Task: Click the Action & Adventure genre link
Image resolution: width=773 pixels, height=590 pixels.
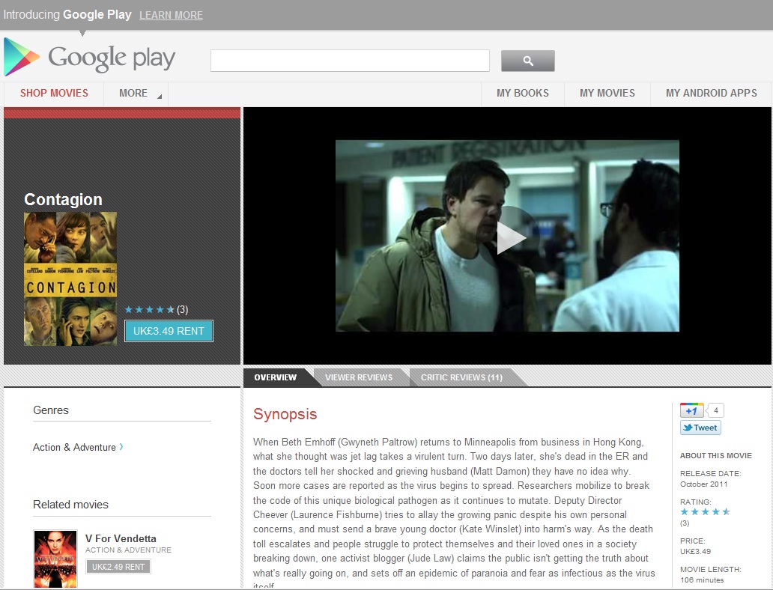Action: pos(78,447)
